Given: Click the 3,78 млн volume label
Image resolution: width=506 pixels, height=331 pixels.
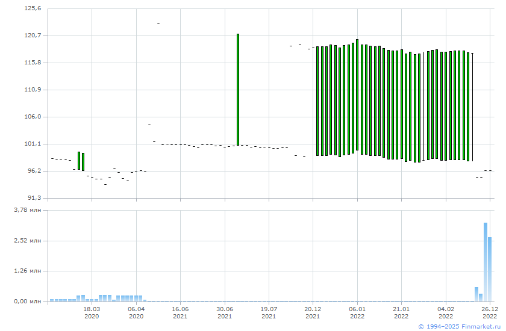Looking at the screenshot, I should tap(28, 210).
